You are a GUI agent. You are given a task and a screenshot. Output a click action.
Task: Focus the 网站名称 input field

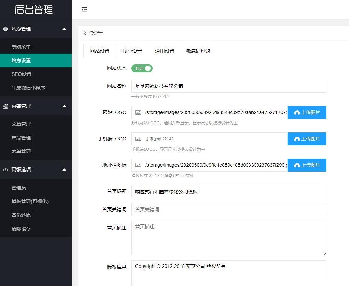229,86
